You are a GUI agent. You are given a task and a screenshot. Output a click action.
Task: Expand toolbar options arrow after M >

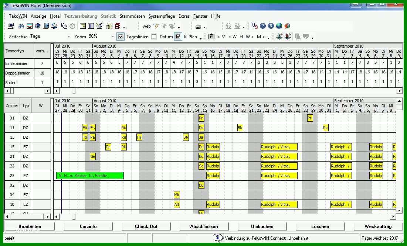(269, 38)
